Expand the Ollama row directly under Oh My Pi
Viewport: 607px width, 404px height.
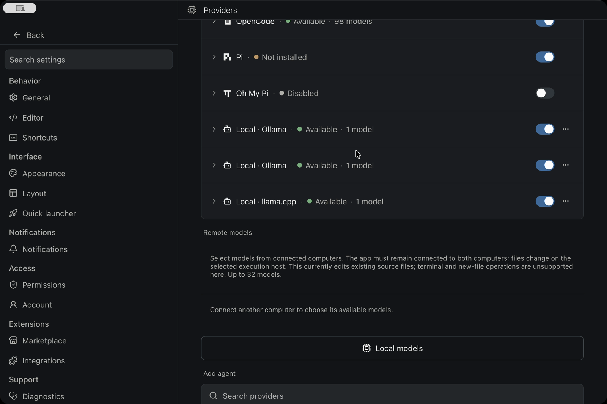[x=214, y=129]
